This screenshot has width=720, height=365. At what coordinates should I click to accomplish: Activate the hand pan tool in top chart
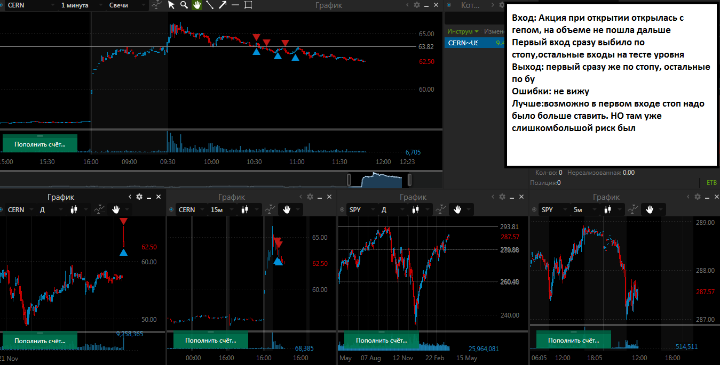(x=197, y=5)
